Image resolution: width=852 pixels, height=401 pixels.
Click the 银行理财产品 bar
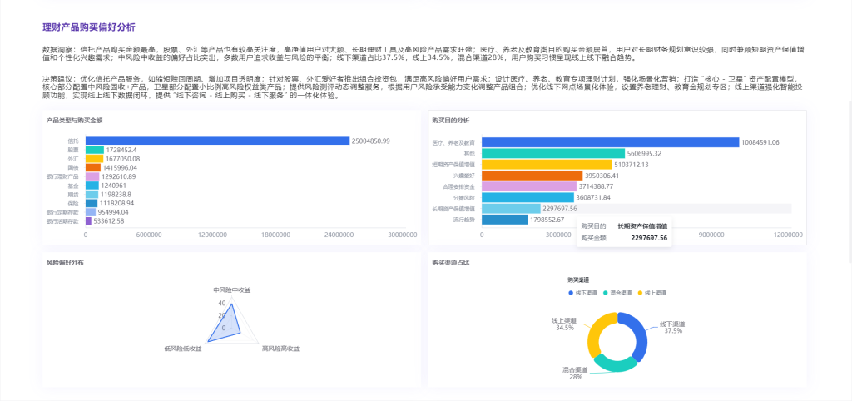tap(92, 176)
